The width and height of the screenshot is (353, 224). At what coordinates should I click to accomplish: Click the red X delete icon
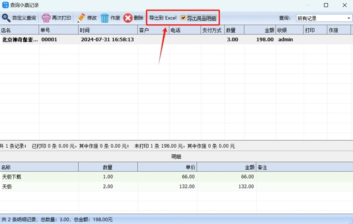[128, 18]
